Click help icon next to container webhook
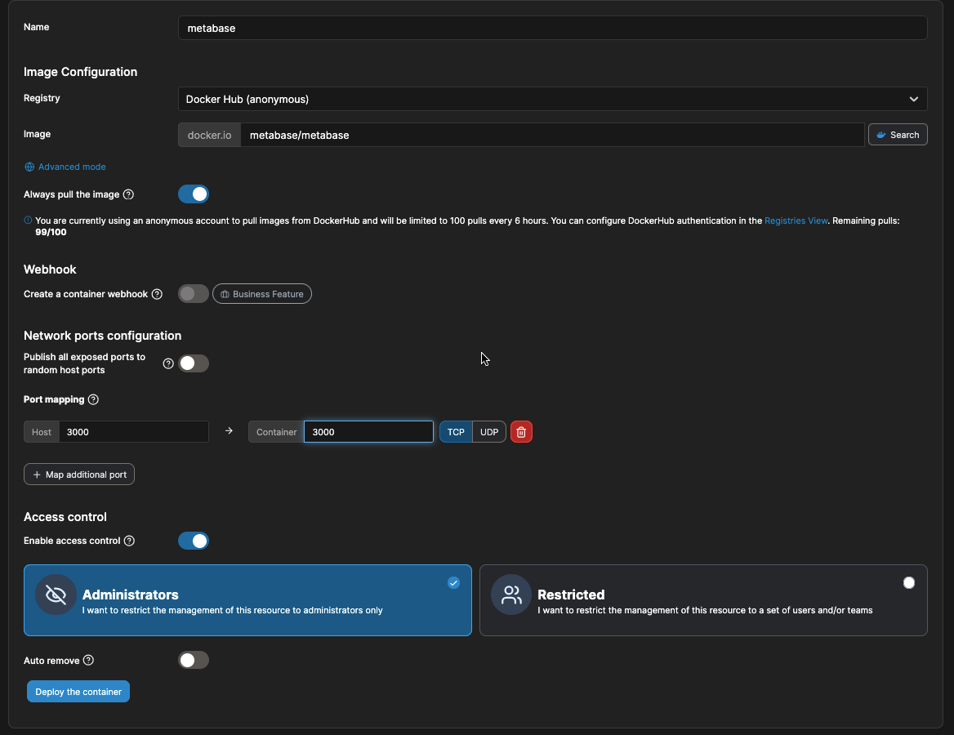The height and width of the screenshot is (735, 954). (x=157, y=295)
